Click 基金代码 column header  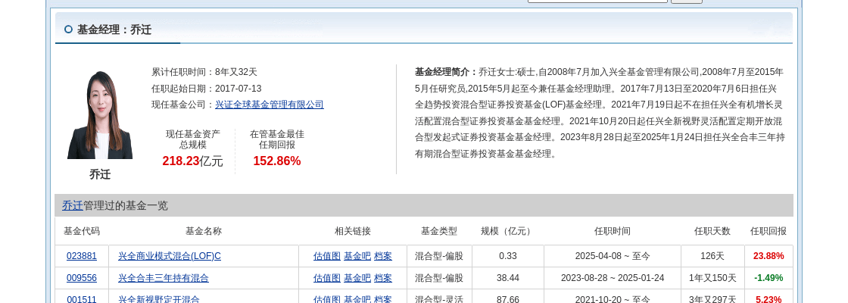[82, 231]
